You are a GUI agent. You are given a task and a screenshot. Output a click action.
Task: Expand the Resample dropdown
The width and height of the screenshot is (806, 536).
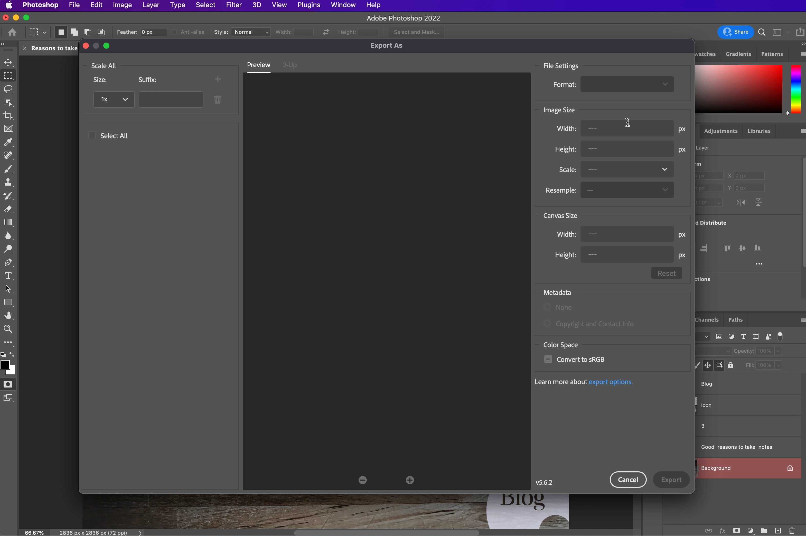click(627, 190)
